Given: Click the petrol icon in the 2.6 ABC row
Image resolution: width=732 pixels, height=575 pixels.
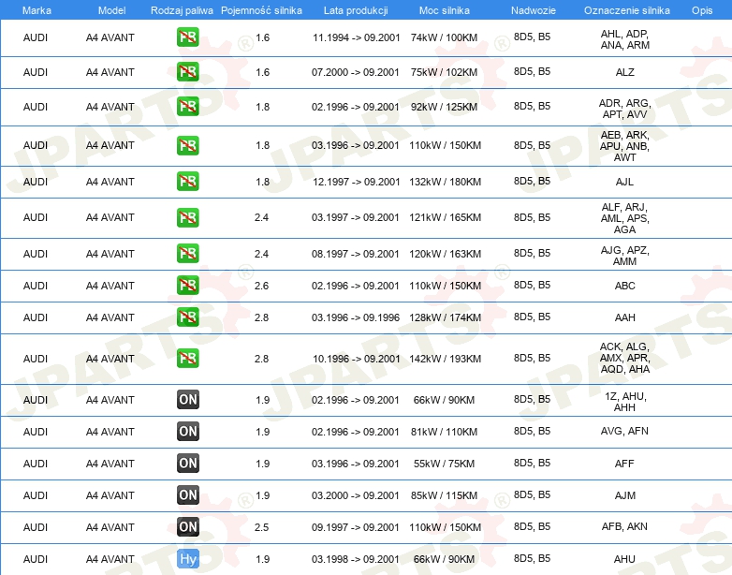Looking at the screenshot, I should 187,285.
